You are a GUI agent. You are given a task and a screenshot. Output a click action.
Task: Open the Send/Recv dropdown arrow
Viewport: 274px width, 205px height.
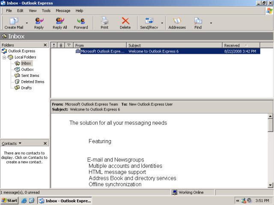(162, 23)
